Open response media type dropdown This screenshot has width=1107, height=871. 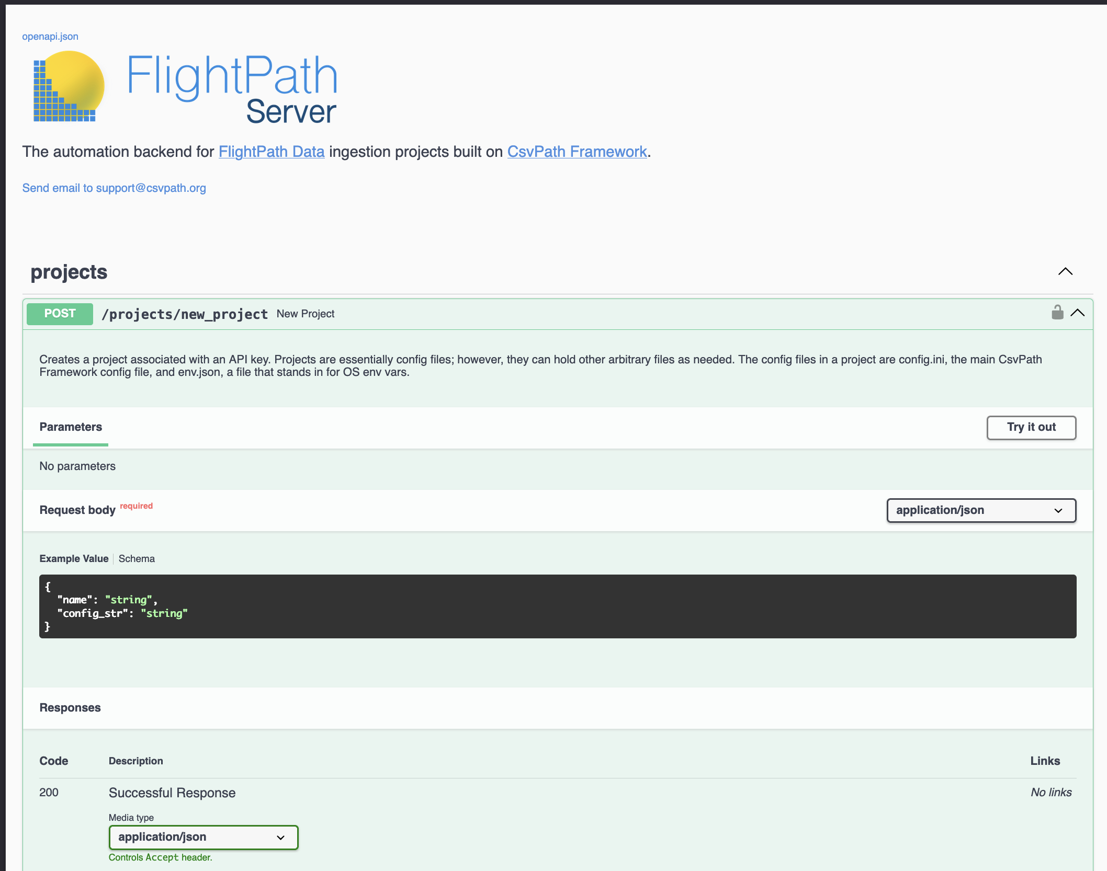[203, 837]
